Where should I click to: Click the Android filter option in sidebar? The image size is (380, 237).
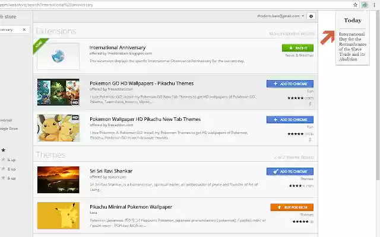tap(6, 120)
